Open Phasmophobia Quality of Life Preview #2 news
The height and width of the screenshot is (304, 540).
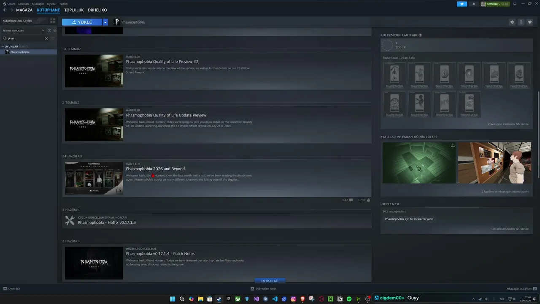tap(162, 62)
